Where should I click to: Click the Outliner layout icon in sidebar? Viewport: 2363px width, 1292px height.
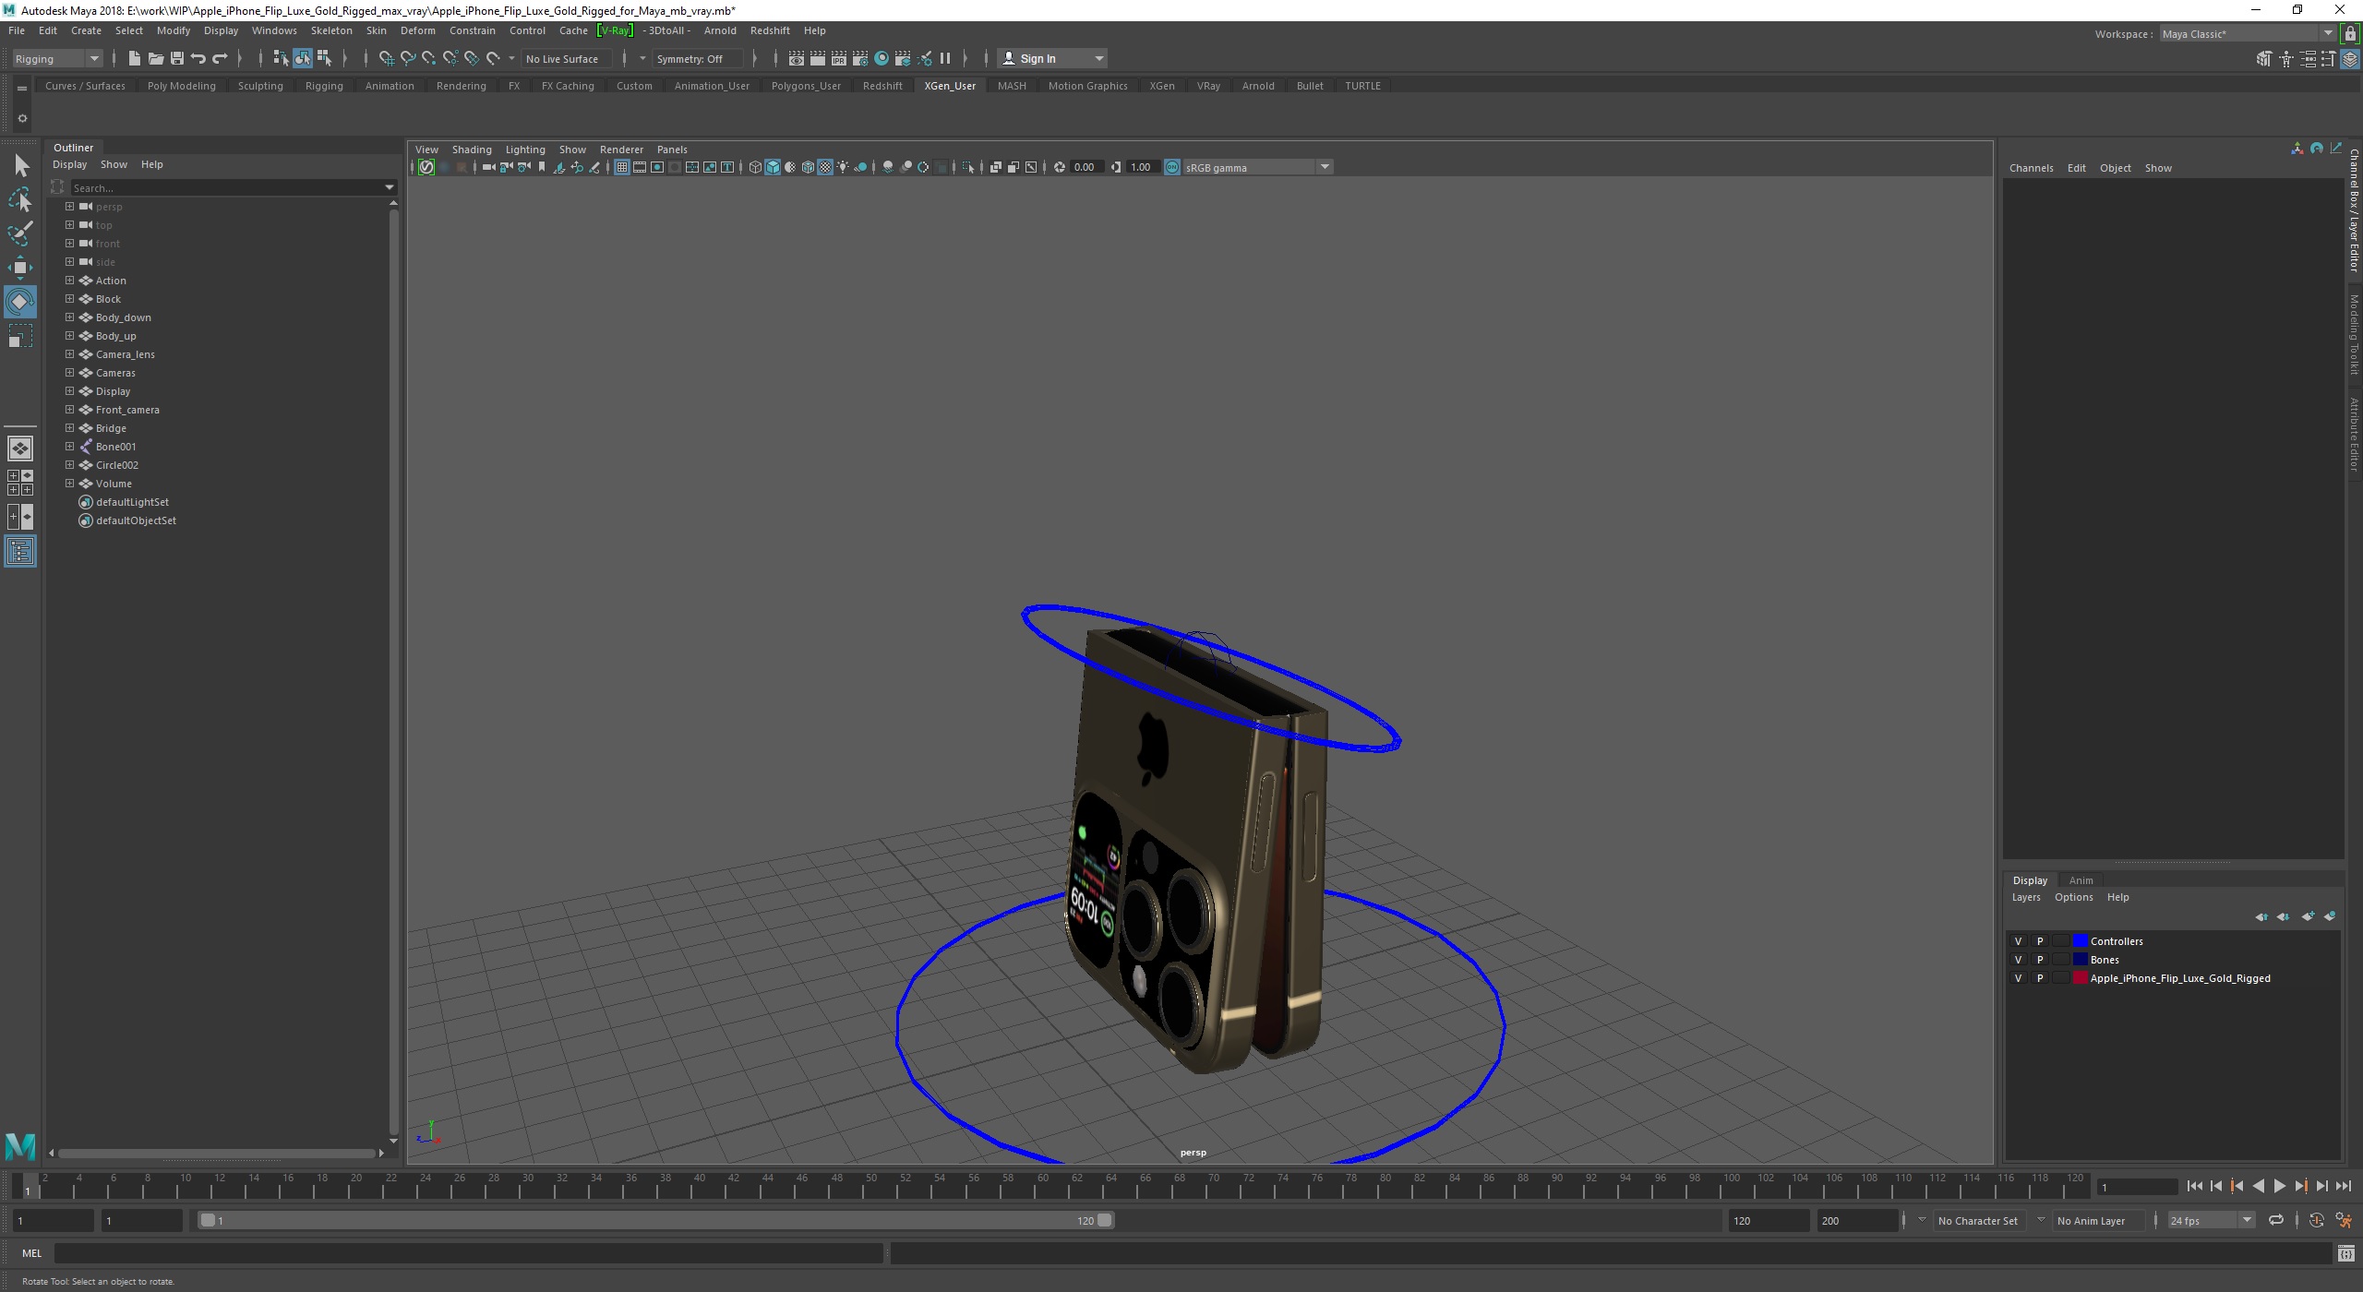[20, 552]
